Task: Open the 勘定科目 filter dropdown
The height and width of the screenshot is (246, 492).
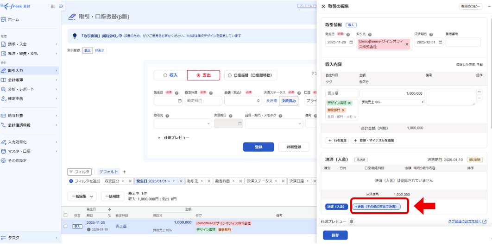Action: 225,181
